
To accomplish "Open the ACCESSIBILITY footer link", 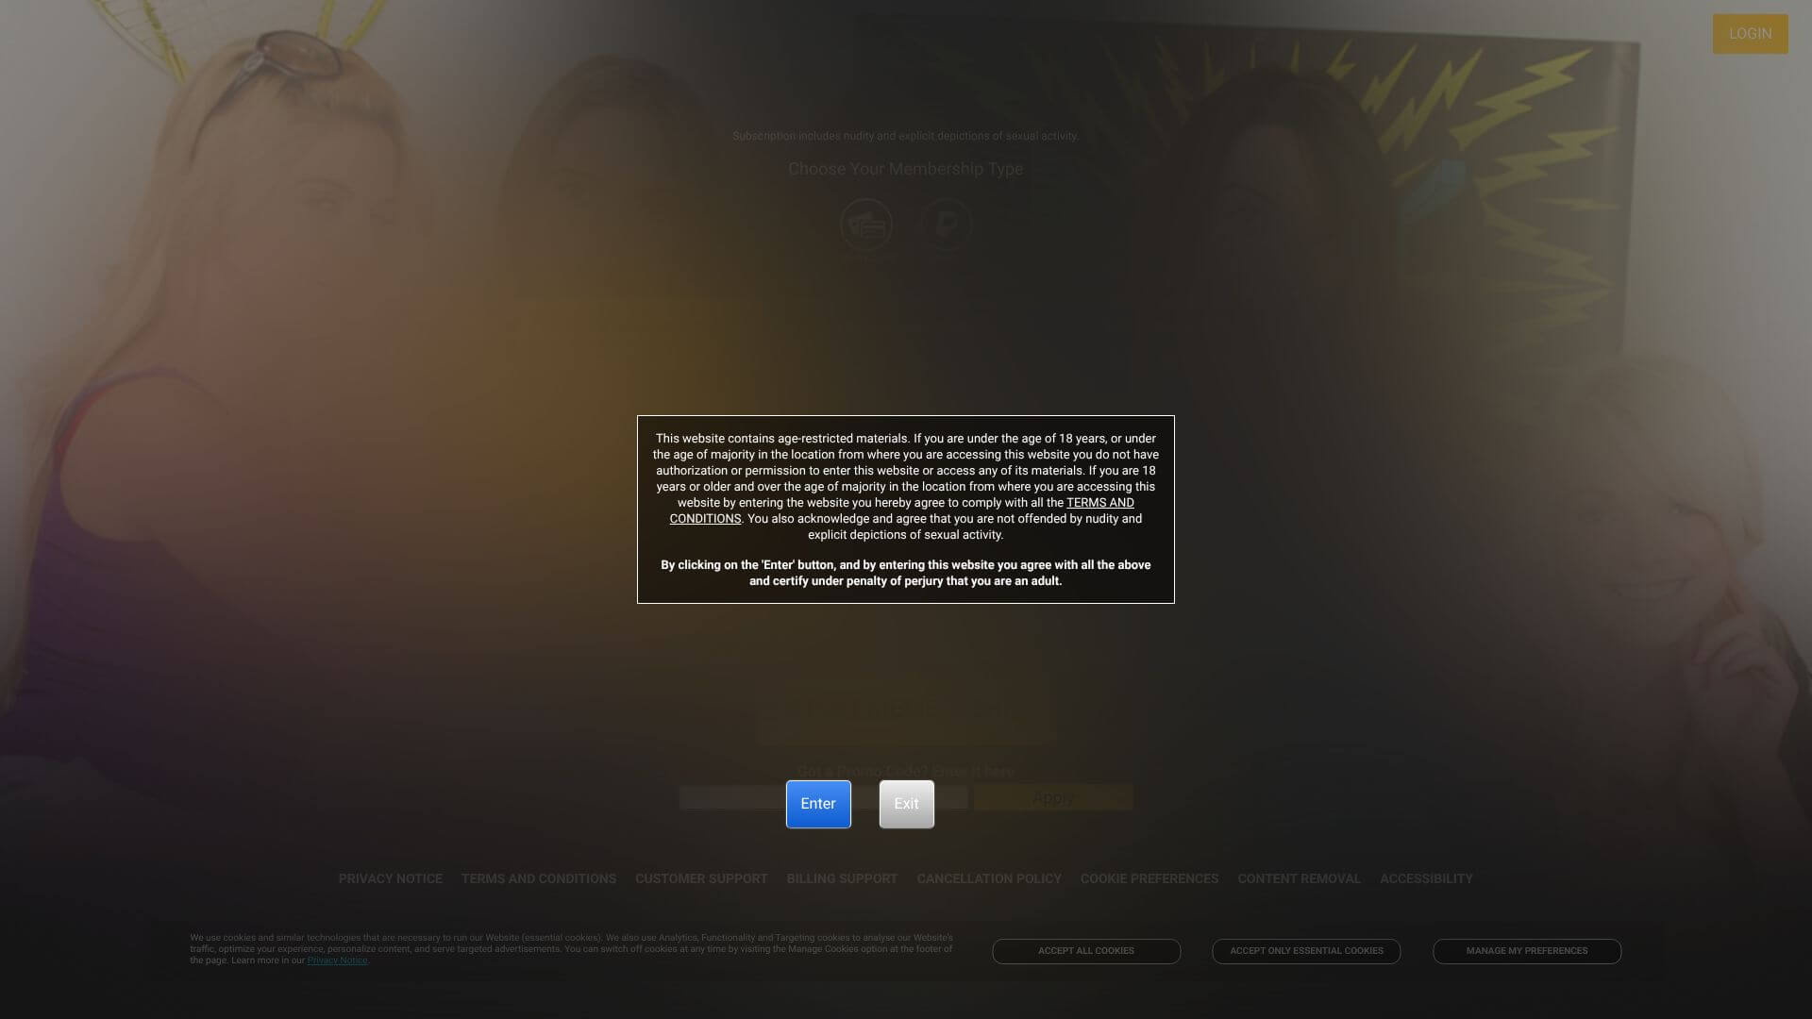I will click(x=1426, y=878).
